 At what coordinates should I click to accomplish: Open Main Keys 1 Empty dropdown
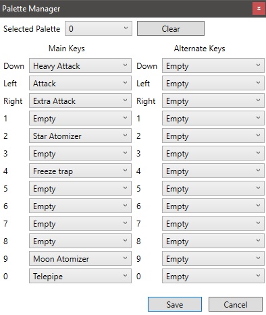point(80,118)
